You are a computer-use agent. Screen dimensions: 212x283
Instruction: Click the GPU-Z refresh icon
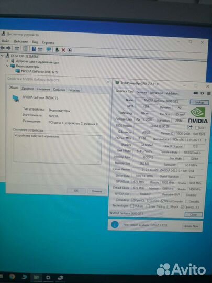202,93
